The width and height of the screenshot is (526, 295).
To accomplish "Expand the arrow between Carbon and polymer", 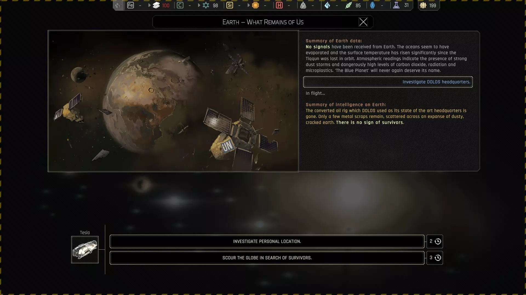I will 199,5.
